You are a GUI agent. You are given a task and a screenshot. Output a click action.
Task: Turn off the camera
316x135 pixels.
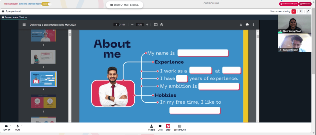coord(6,127)
